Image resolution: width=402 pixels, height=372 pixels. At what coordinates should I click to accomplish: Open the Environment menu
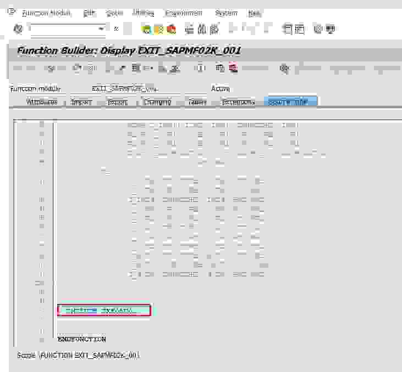pos(184,13)
